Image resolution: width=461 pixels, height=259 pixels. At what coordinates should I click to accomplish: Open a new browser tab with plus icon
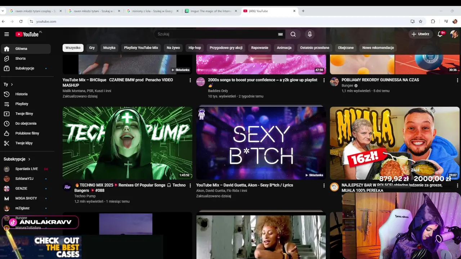[303, 11]
